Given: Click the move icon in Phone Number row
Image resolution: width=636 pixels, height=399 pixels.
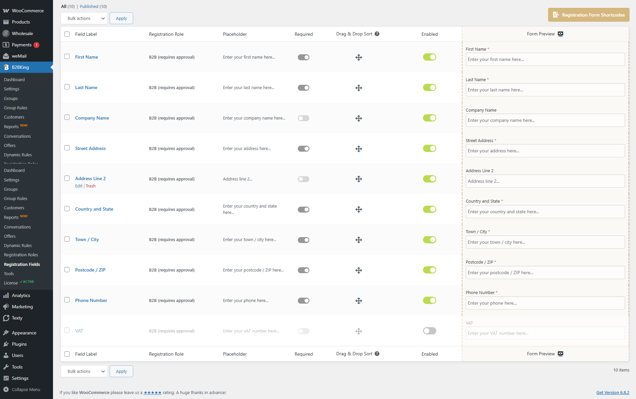Looking at the screenshot, I should pyautogui.click(x=359, y=301).
